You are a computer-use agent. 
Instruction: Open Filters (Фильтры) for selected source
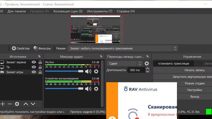tap(42, 48)
